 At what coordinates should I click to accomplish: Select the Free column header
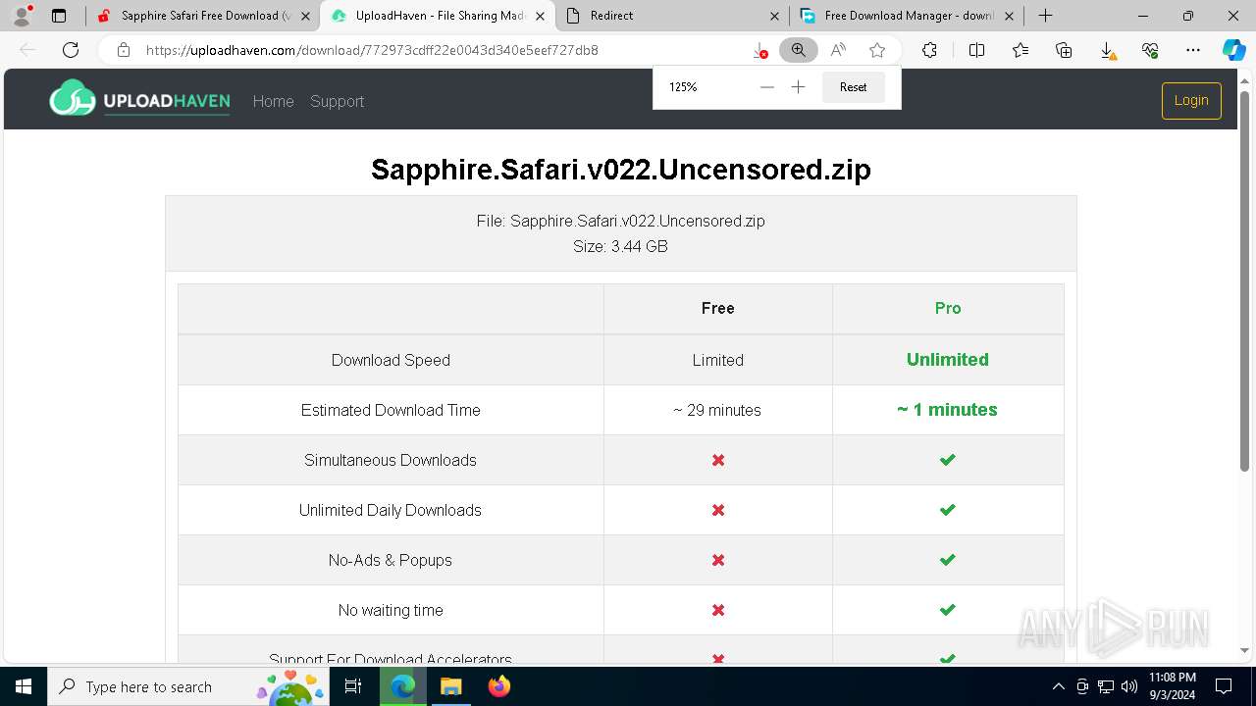point(718,308)
